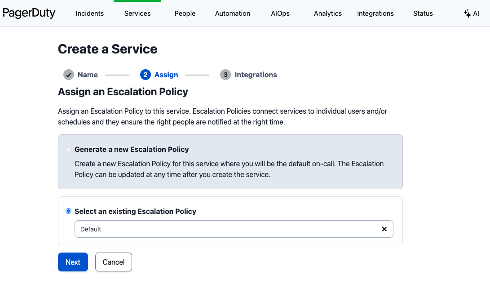Open the Incidents menu
Screen dimensions: 490x293
[90, 13]
